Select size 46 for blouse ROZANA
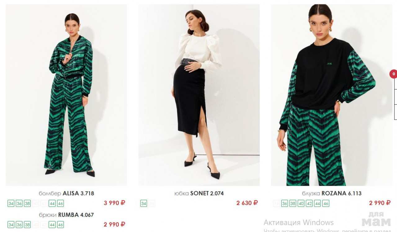Screen dimensions: 397x232 tap(326, 204)
